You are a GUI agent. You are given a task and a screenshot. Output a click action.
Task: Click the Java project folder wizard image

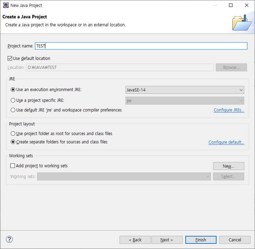(242, 23)
